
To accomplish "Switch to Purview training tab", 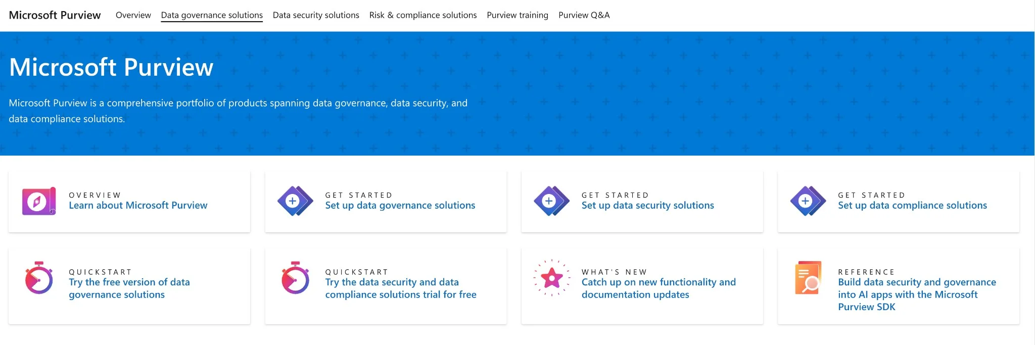I will click(517, 15).
